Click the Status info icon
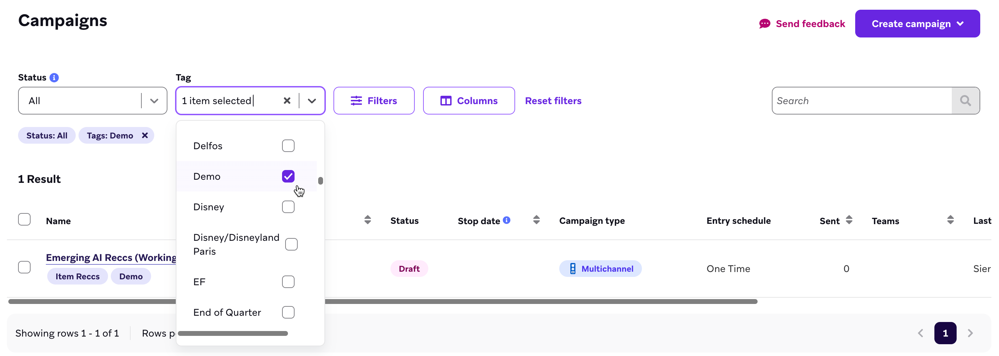Screen dimensions: 999x356 pos(54,77)
